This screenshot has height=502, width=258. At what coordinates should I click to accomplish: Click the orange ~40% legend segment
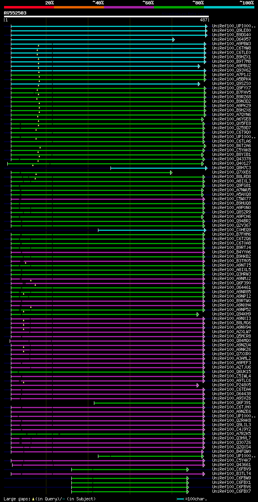click(79, 7)
